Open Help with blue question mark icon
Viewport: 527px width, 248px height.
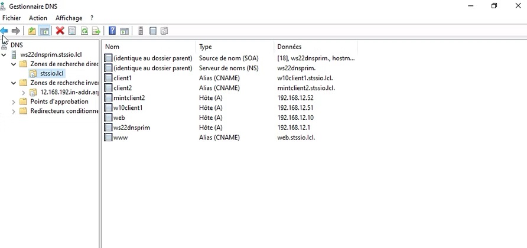click(112, 31)
